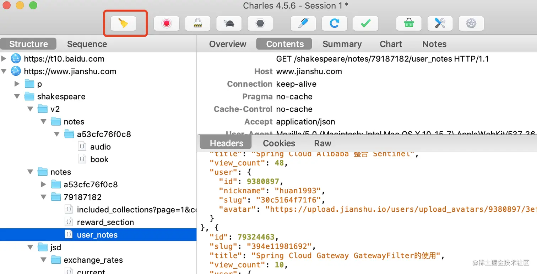The height and width of the screenshot is (274, 537).
Task: Toggle throttling with the turtle icon
Action: 229,23
